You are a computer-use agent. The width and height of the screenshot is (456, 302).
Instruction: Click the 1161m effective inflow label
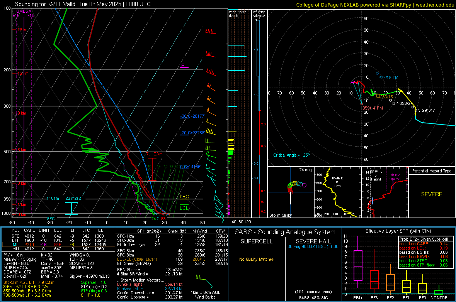pyautogui.click(x=53, y=198)
